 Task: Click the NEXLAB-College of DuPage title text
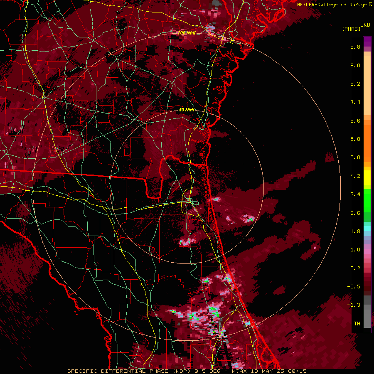332,5
